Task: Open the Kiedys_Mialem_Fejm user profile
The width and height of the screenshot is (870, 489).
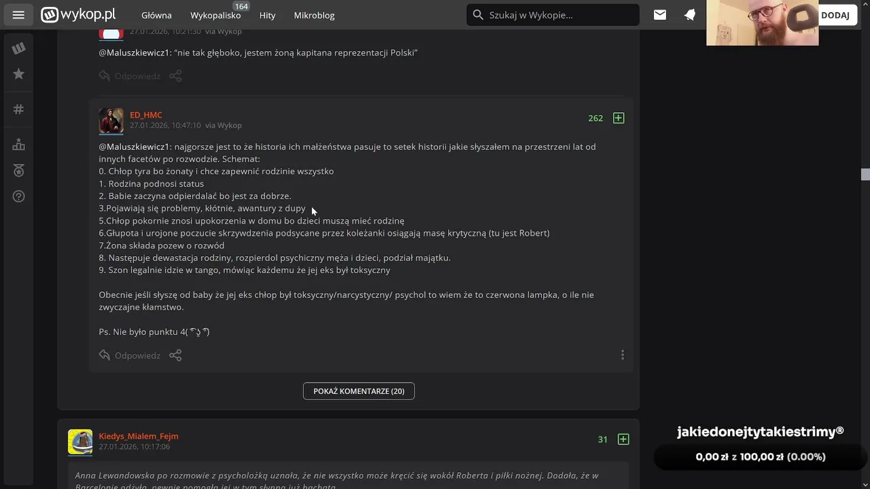Action: pyautogui.click(x=139, y=436)
